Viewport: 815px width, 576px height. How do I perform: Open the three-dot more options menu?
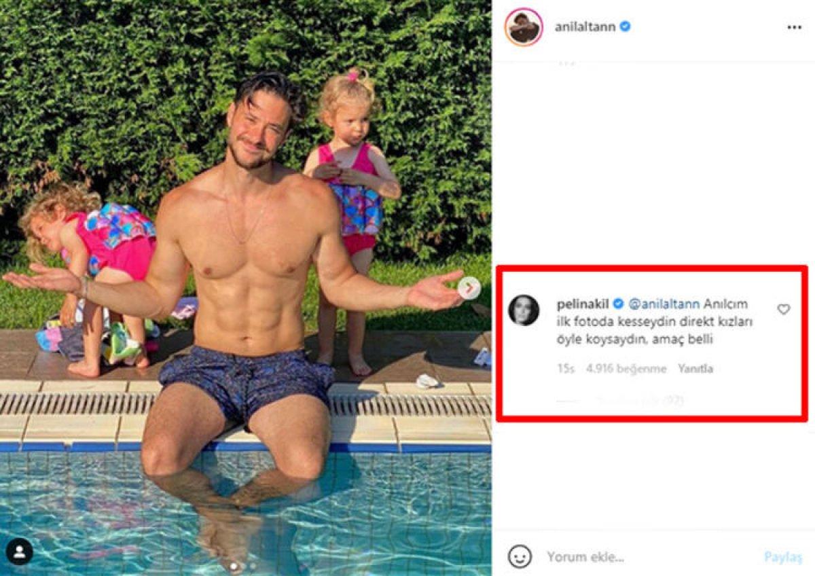(794, 27)
